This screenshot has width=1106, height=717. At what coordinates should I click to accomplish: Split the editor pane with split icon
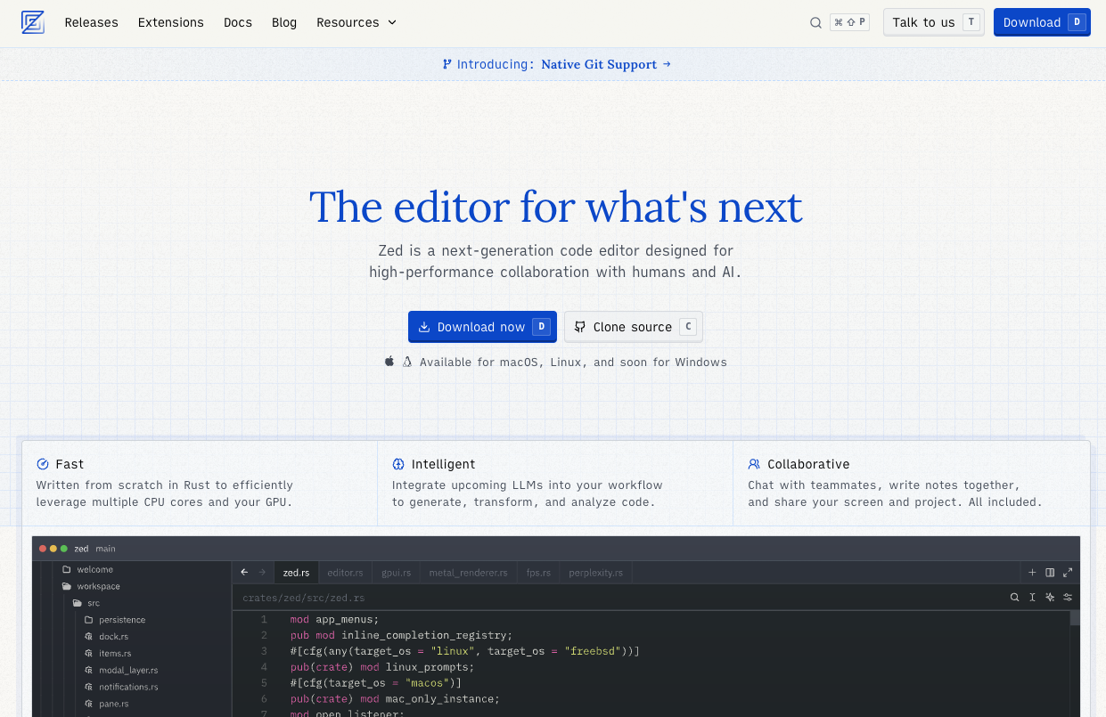point(1050,572)
